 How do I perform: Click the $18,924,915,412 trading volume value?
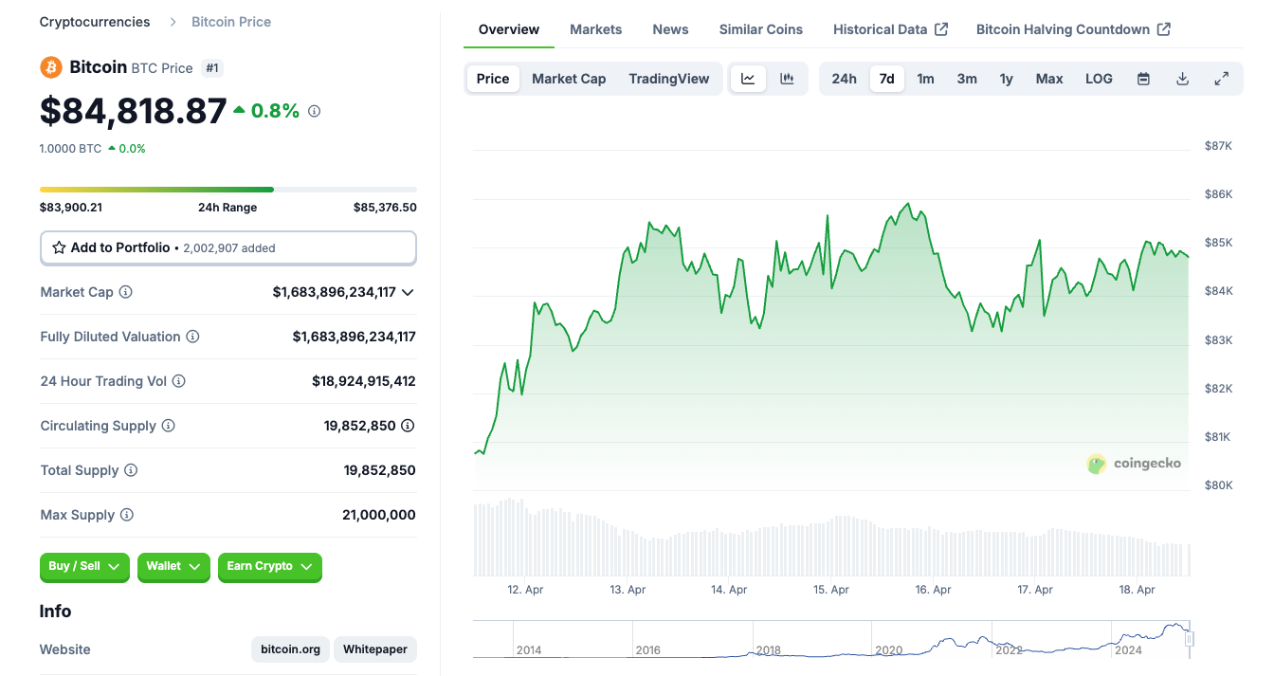point(364,381)
